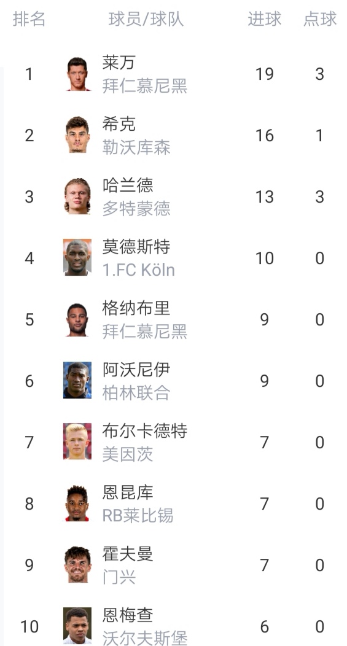Select 霍夫曼's player photo
Screen dimensions: 347x646
77,564
